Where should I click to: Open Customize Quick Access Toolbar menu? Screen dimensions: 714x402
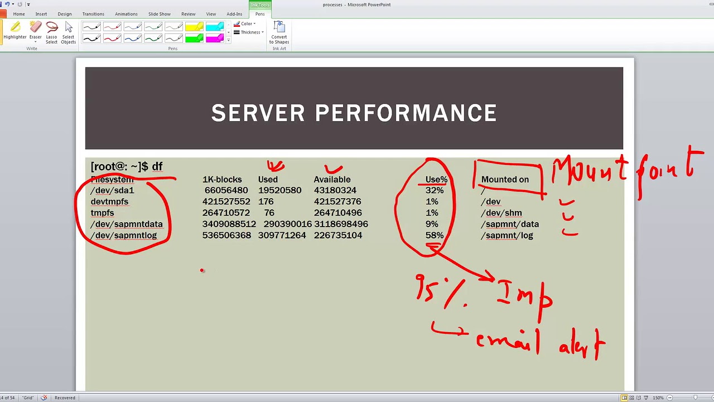[28, 4]
